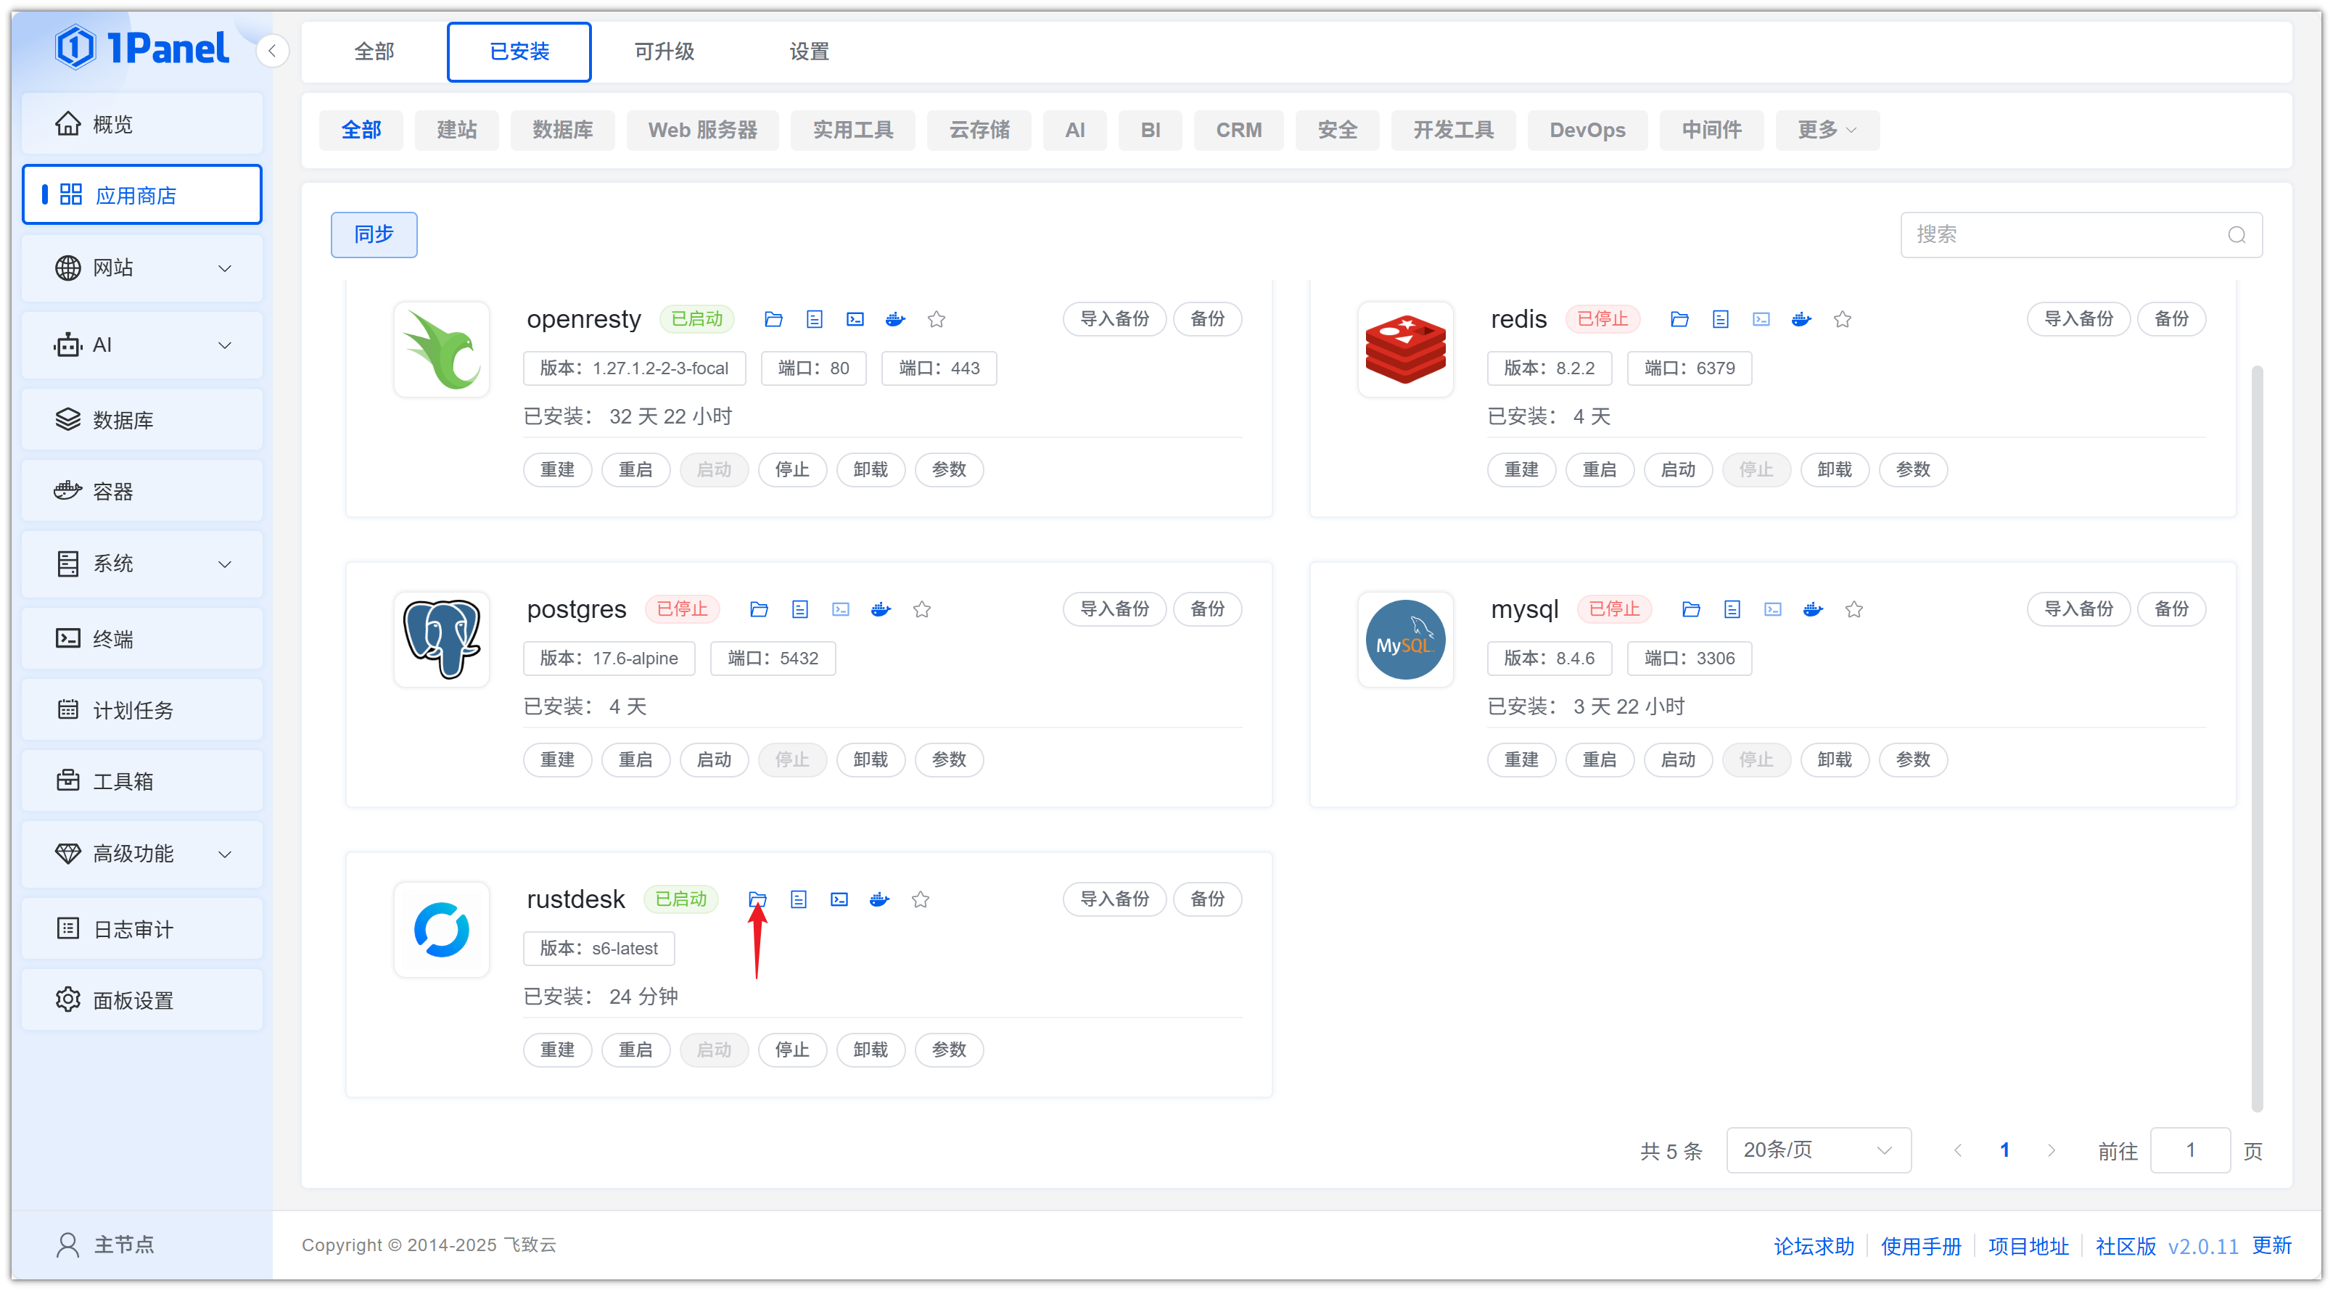Image resolution: width=2333 pixels, height=1291 pixels.
Task: Click redis Docker container icon
Action: point(1801,318)
